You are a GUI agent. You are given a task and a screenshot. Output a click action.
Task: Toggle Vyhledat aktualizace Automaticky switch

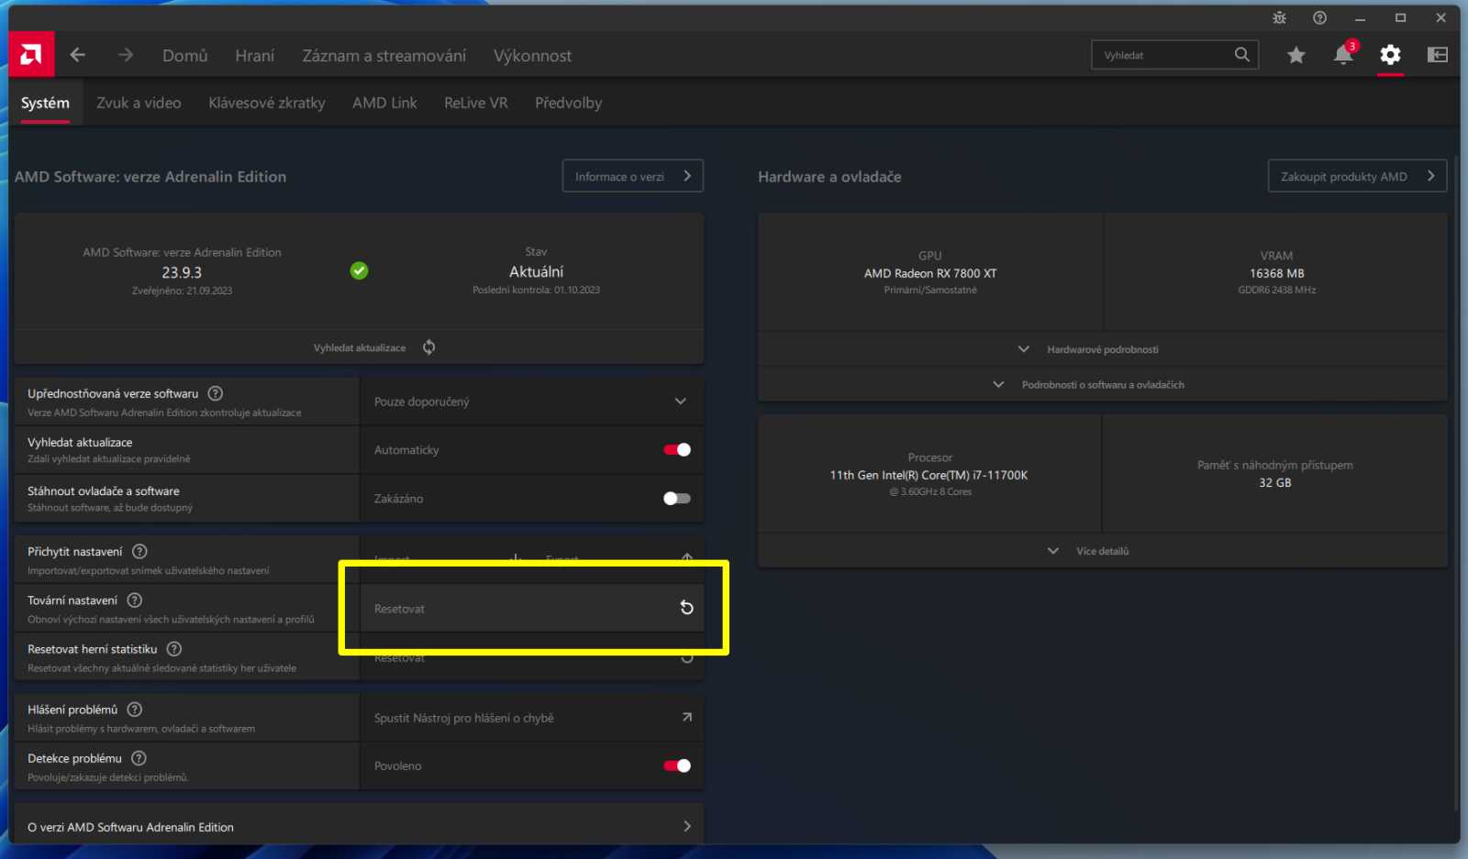click(x=677, y=449)
